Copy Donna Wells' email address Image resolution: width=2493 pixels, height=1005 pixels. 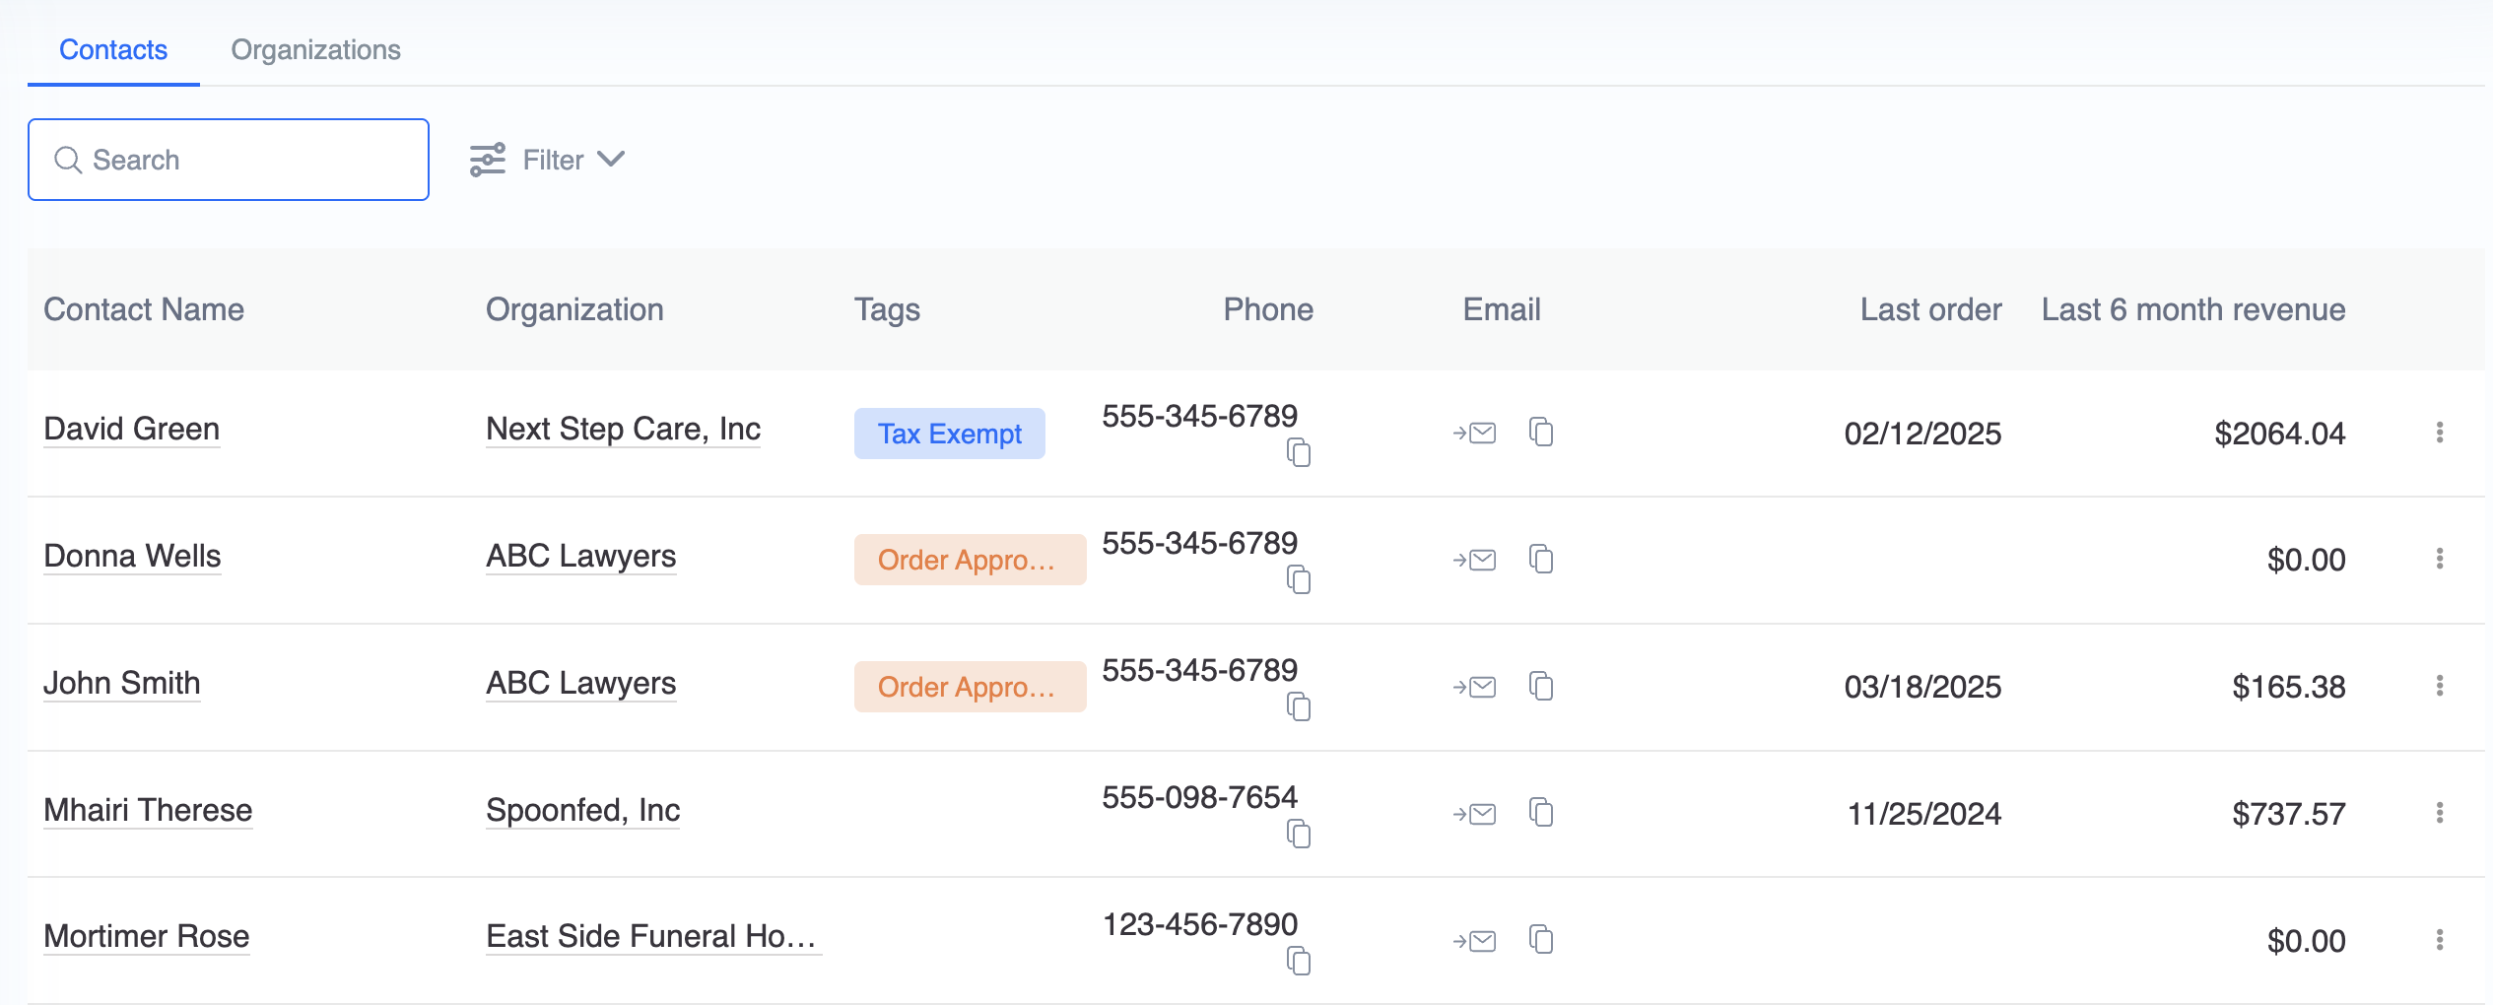tap(1541, 559)
